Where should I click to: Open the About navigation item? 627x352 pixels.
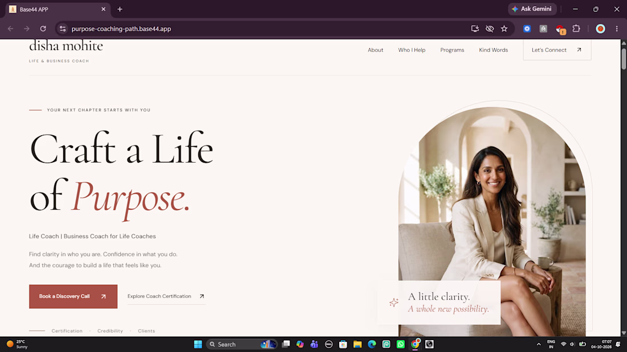click(376, 50)
